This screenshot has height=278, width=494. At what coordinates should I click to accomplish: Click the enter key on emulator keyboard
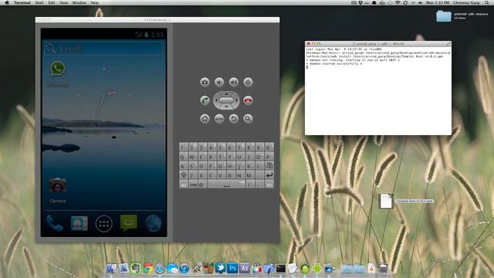coord(269,175)
